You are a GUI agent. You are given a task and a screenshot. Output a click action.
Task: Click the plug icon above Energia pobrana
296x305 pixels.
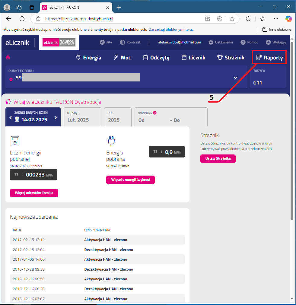[111, 141]
